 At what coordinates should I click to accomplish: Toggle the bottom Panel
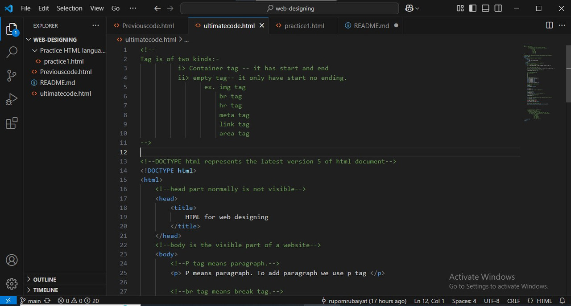pos(486,8)
